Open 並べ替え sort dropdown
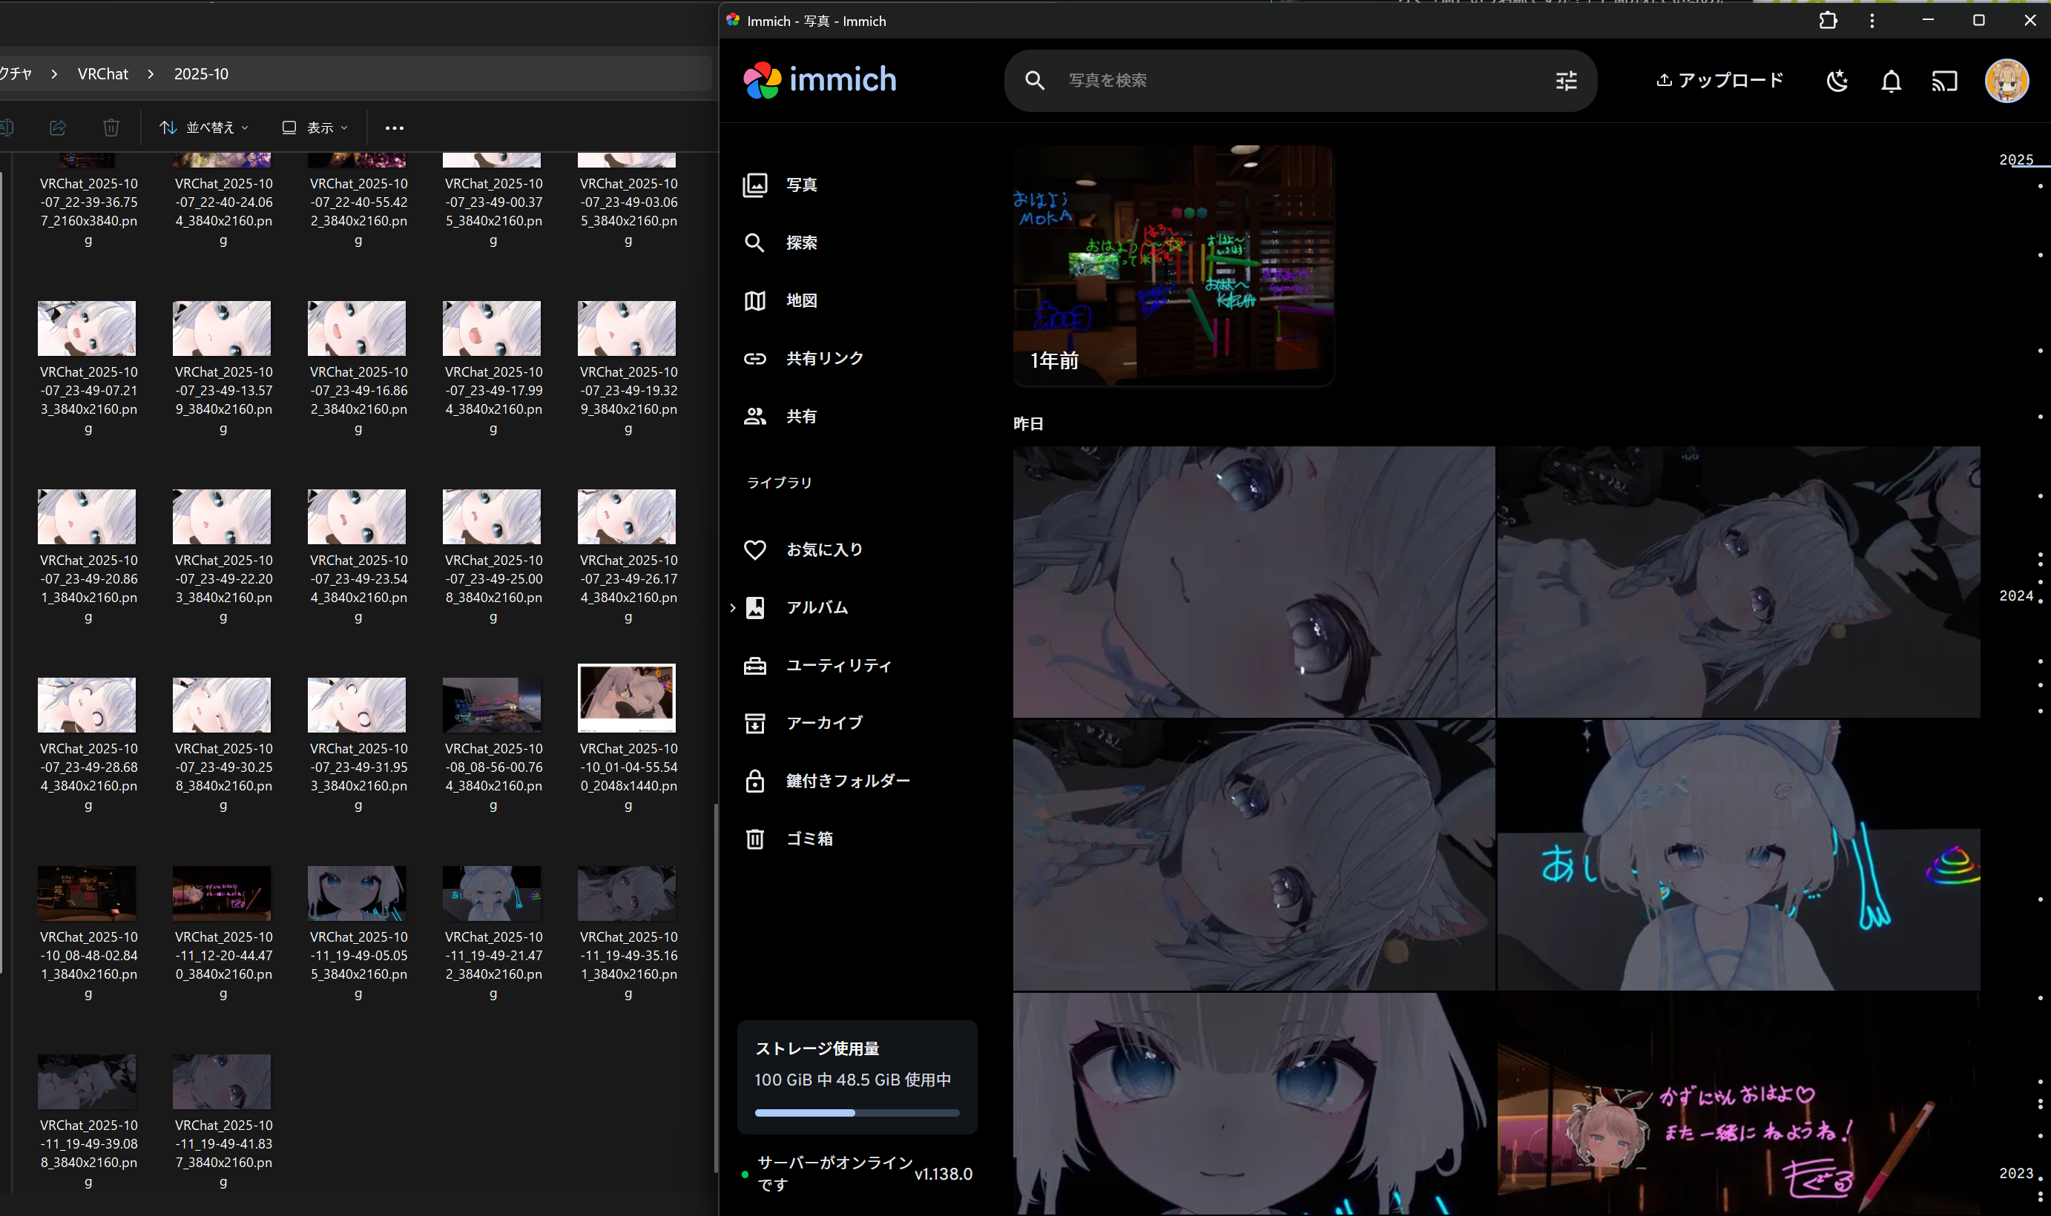This screenshot has width=2051, height=1216. [x=204, y=127]
